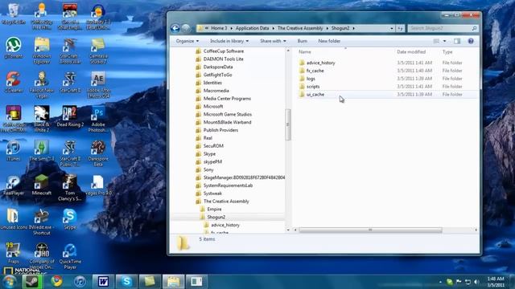Viewport: 515px width, 289px height.
Task: Open the view options dropdown arrow
Action: [444, 41]
